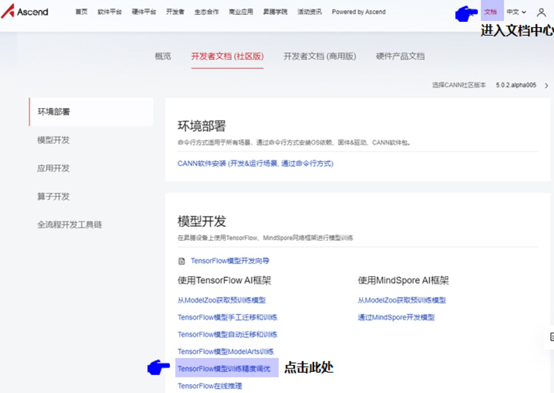Image resolution: width=554 pixels, height=393 pixels.
Task: Open TensorFlow模型ModelArts训练 link
Action: 226,352
